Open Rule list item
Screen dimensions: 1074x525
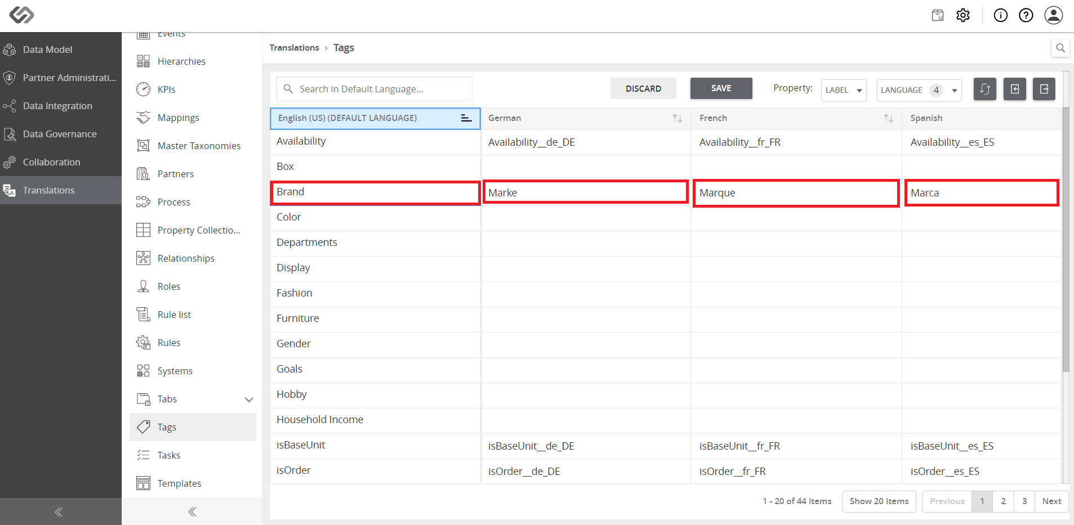click(x=193, y=315)
